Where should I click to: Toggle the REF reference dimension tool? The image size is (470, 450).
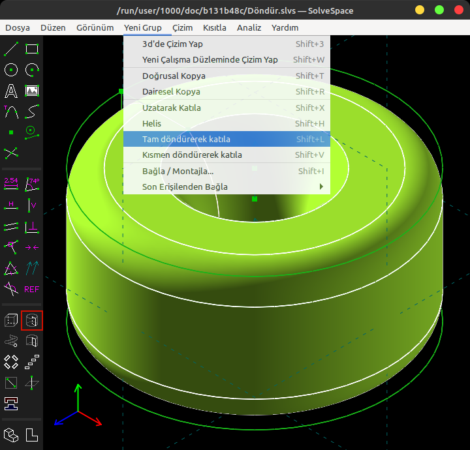(32, 289)
